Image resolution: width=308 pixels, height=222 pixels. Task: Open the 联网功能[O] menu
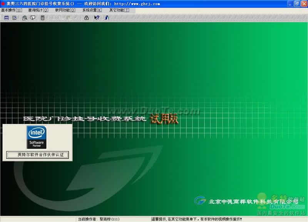(x=65, y=10)
